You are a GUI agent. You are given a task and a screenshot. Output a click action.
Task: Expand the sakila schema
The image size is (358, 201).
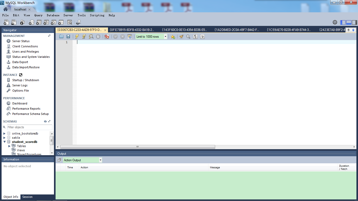click(4, 138)
